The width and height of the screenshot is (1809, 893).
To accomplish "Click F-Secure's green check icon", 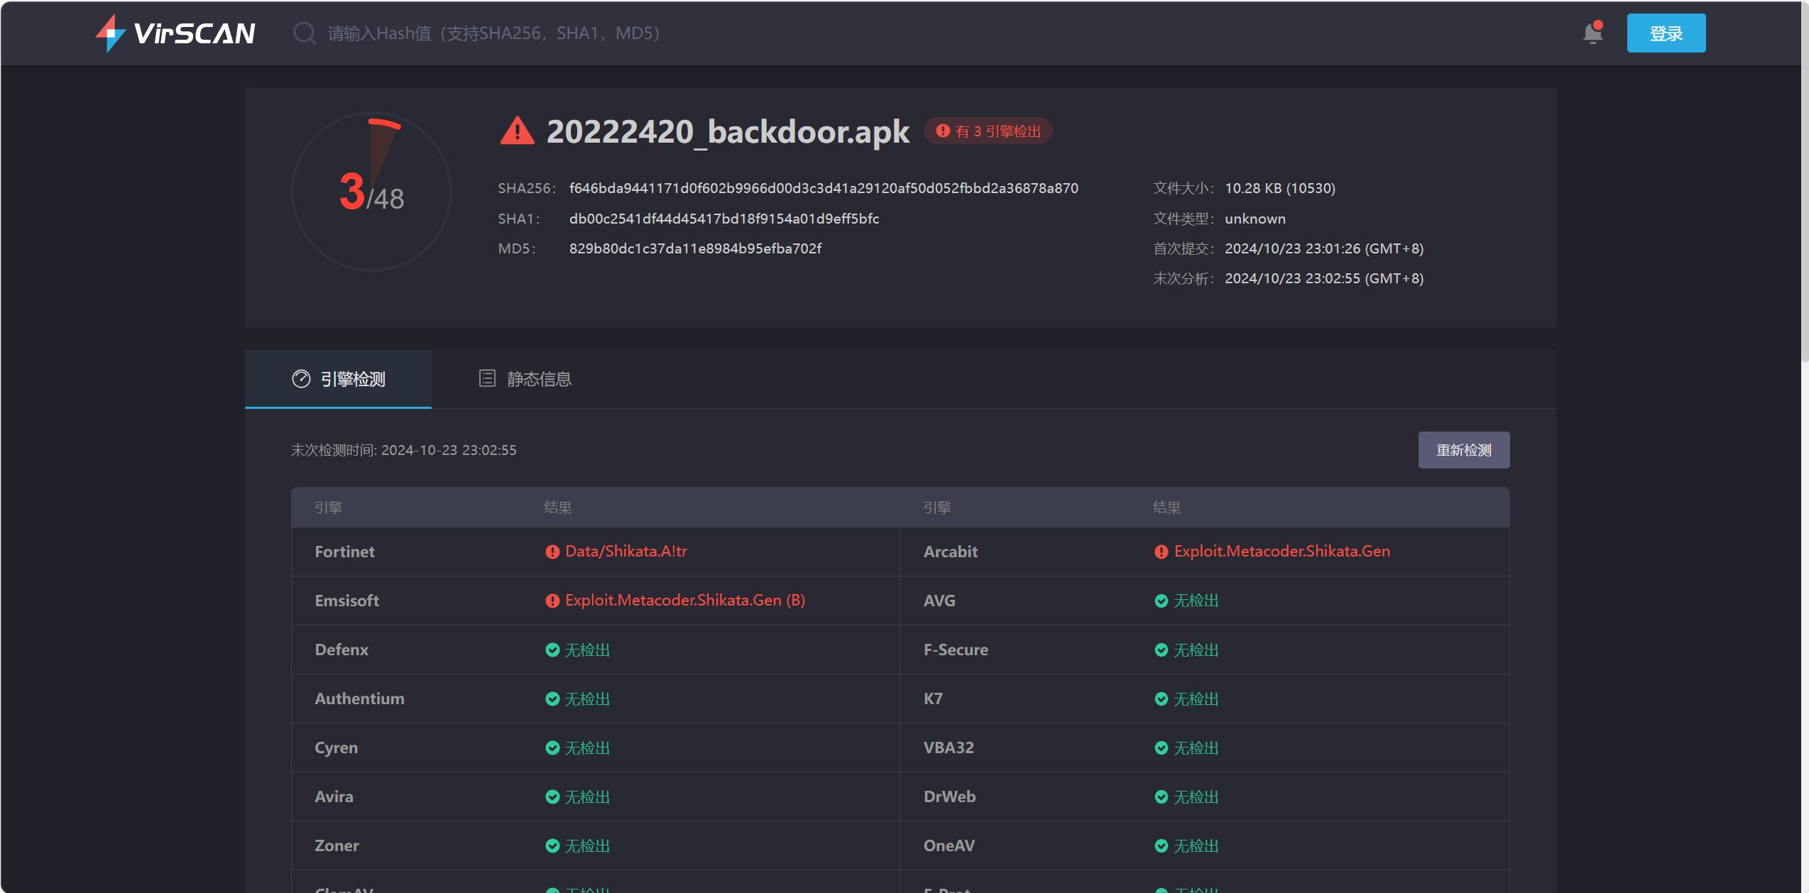I will (1162, 650).
